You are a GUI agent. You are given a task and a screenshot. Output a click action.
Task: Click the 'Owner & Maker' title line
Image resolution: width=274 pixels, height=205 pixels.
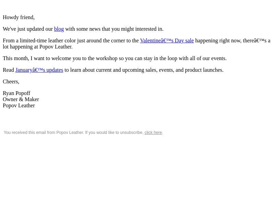[x=21, y=99]
